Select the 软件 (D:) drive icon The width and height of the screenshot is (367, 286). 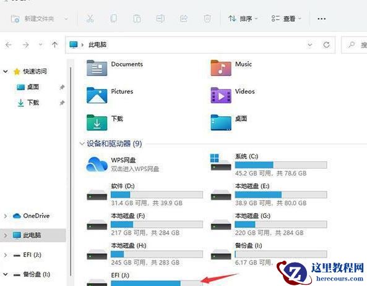97,195
